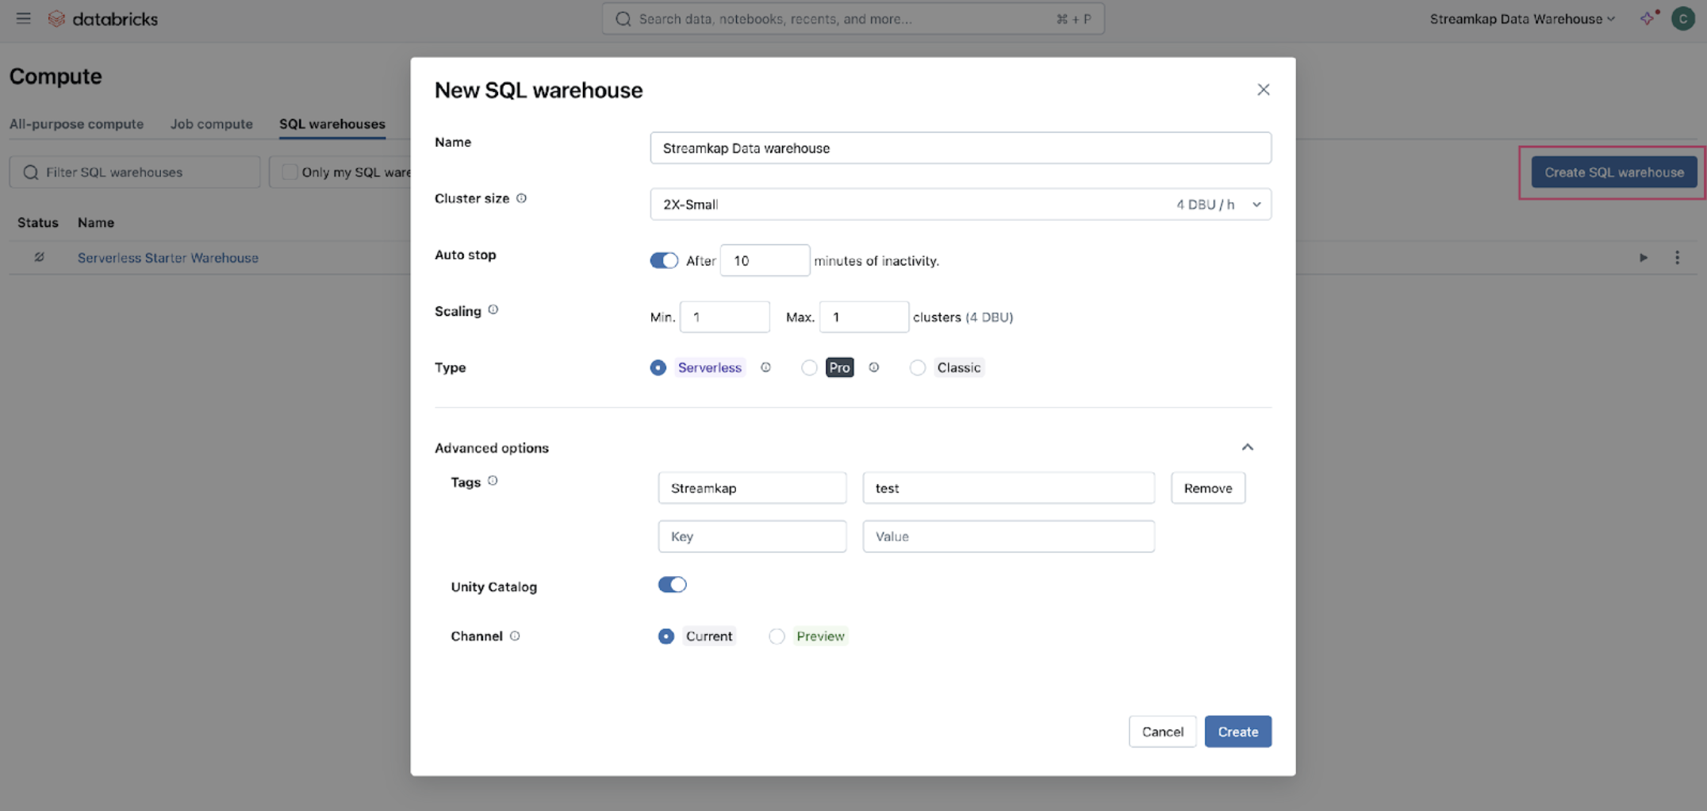Click the Tags info icon

coord(493,481)
